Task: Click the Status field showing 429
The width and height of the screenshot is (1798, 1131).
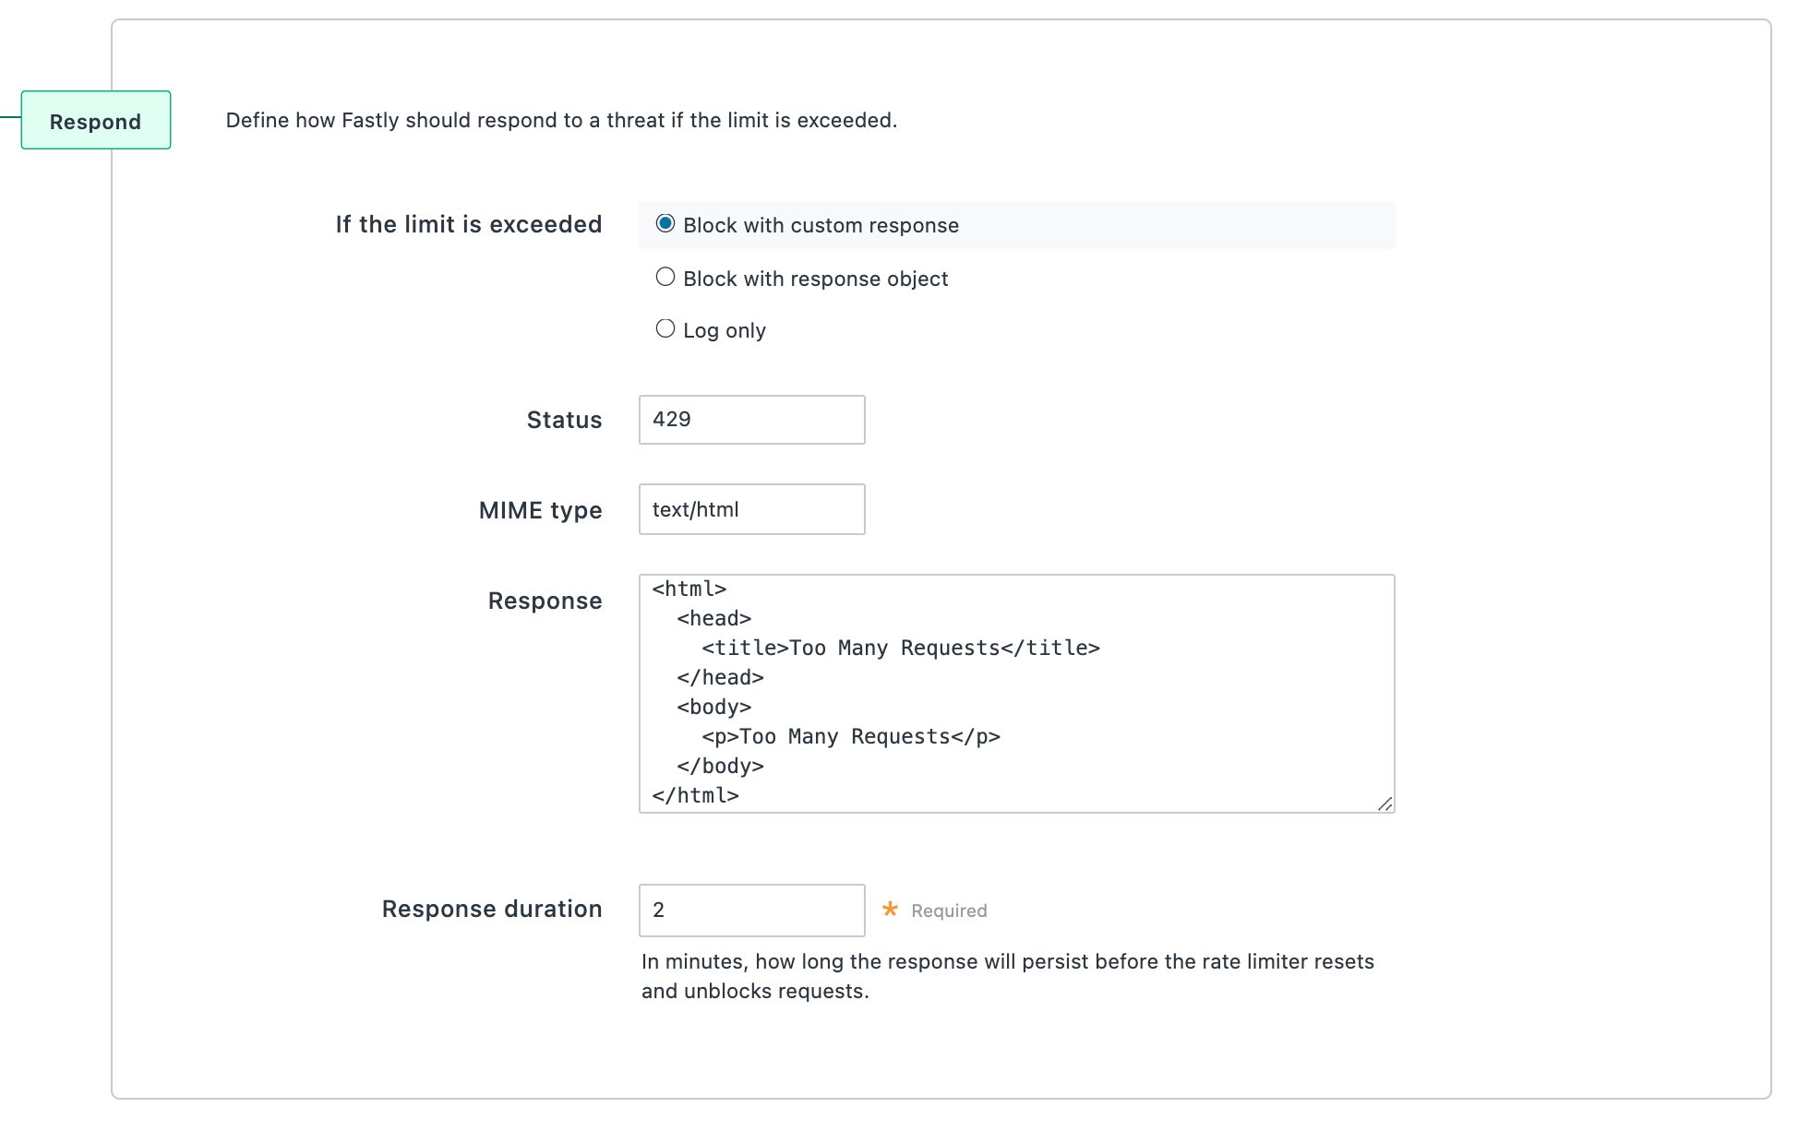Action: pos(750,420)
